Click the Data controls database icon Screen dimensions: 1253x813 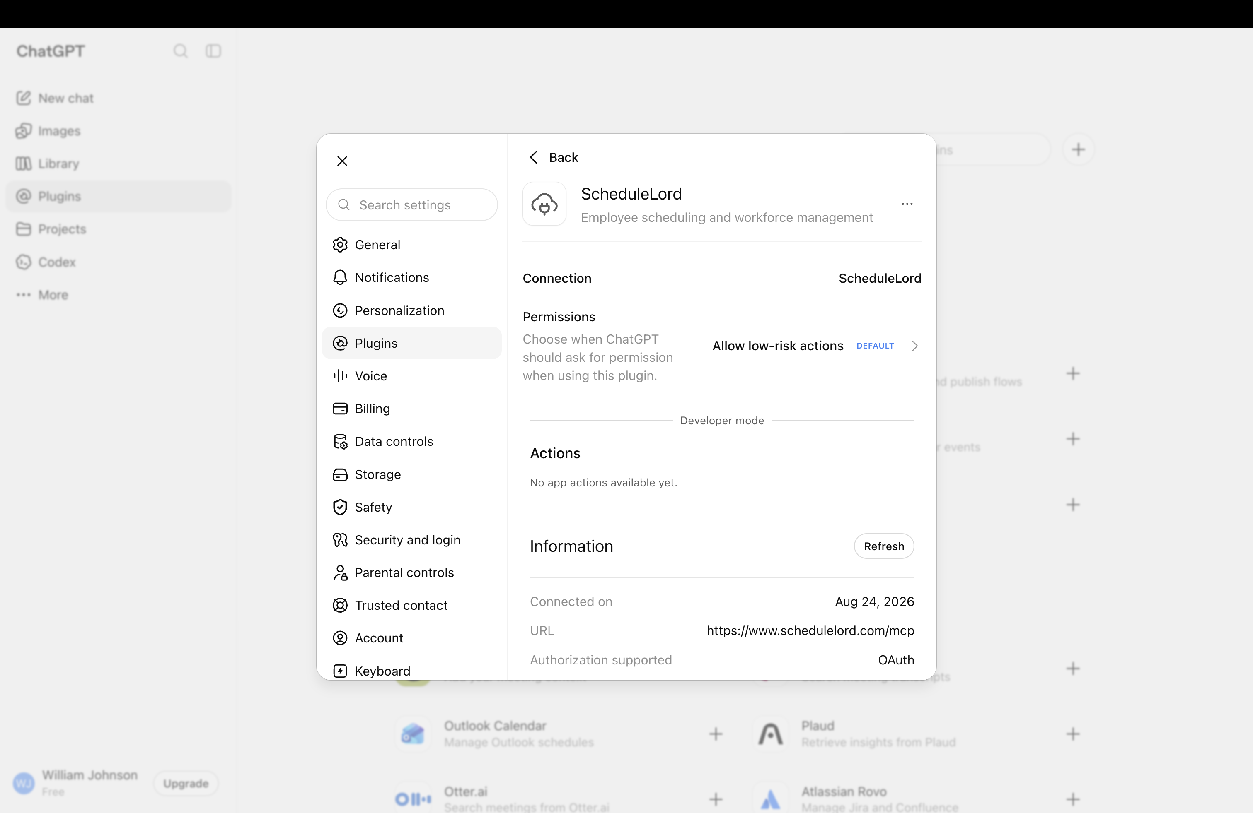[x=340, y=441]
